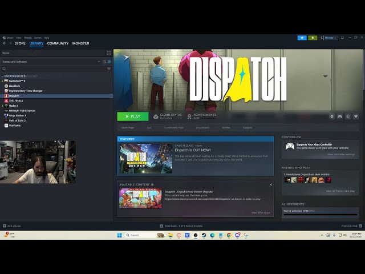Add Dispatch to favorites with heart icon
This screenshot has width=365, height=274.
click(356, 116)
